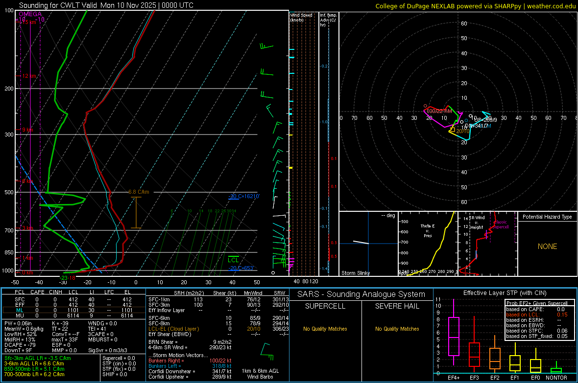Click the magenta 'Classic Supercell' label

(501, 225)
